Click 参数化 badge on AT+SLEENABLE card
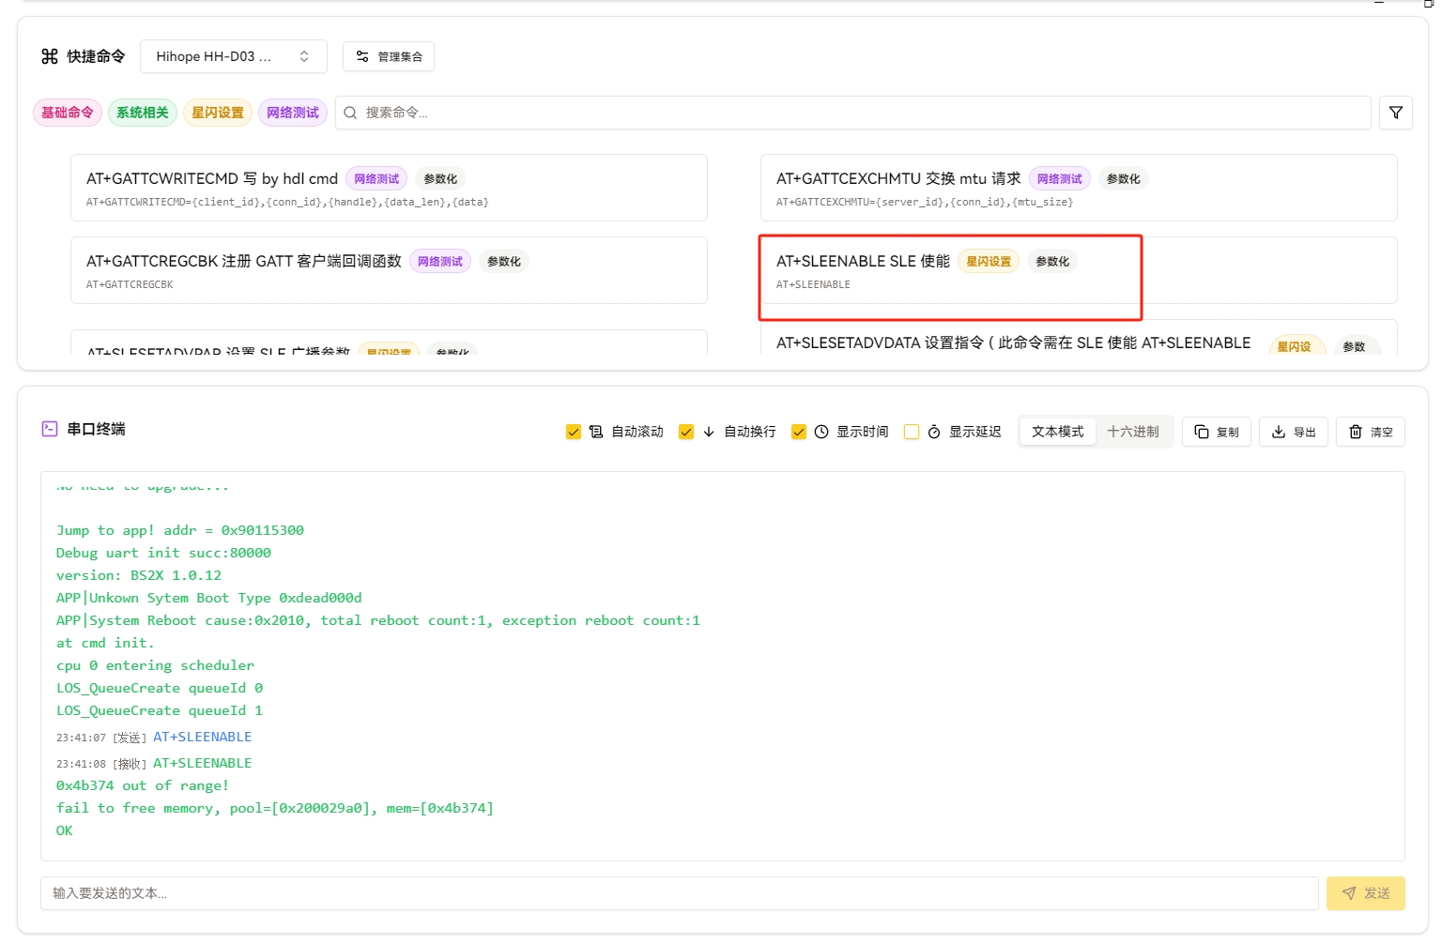The width and height of the screenshot is (1442, 944). coord(1052,262)
